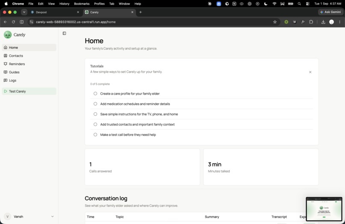The image size is (345, 224).
Task: Go back in browser history
Action: (x=5, y=22)
